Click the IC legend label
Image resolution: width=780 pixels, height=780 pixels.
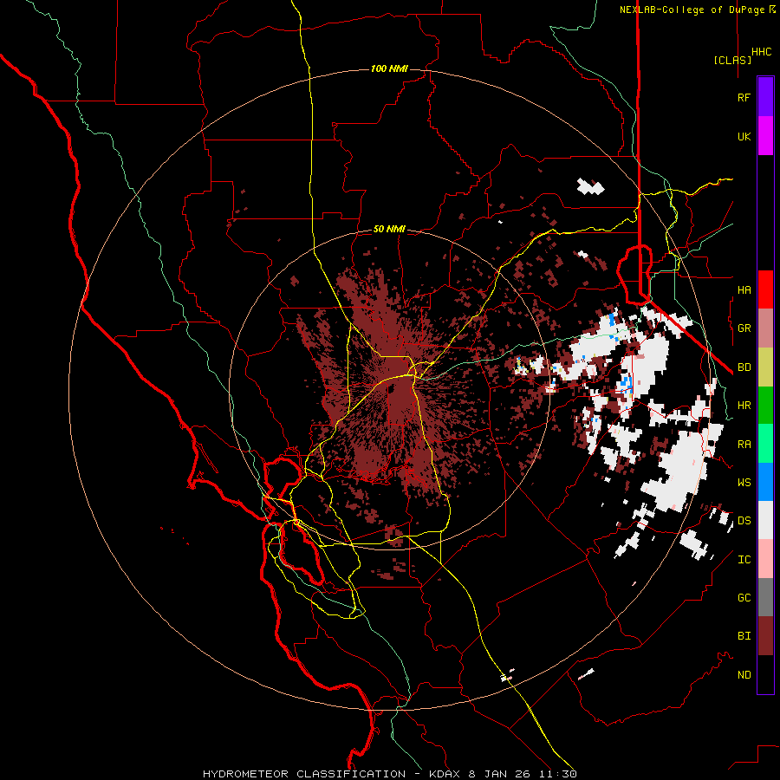tap(744, 560)
